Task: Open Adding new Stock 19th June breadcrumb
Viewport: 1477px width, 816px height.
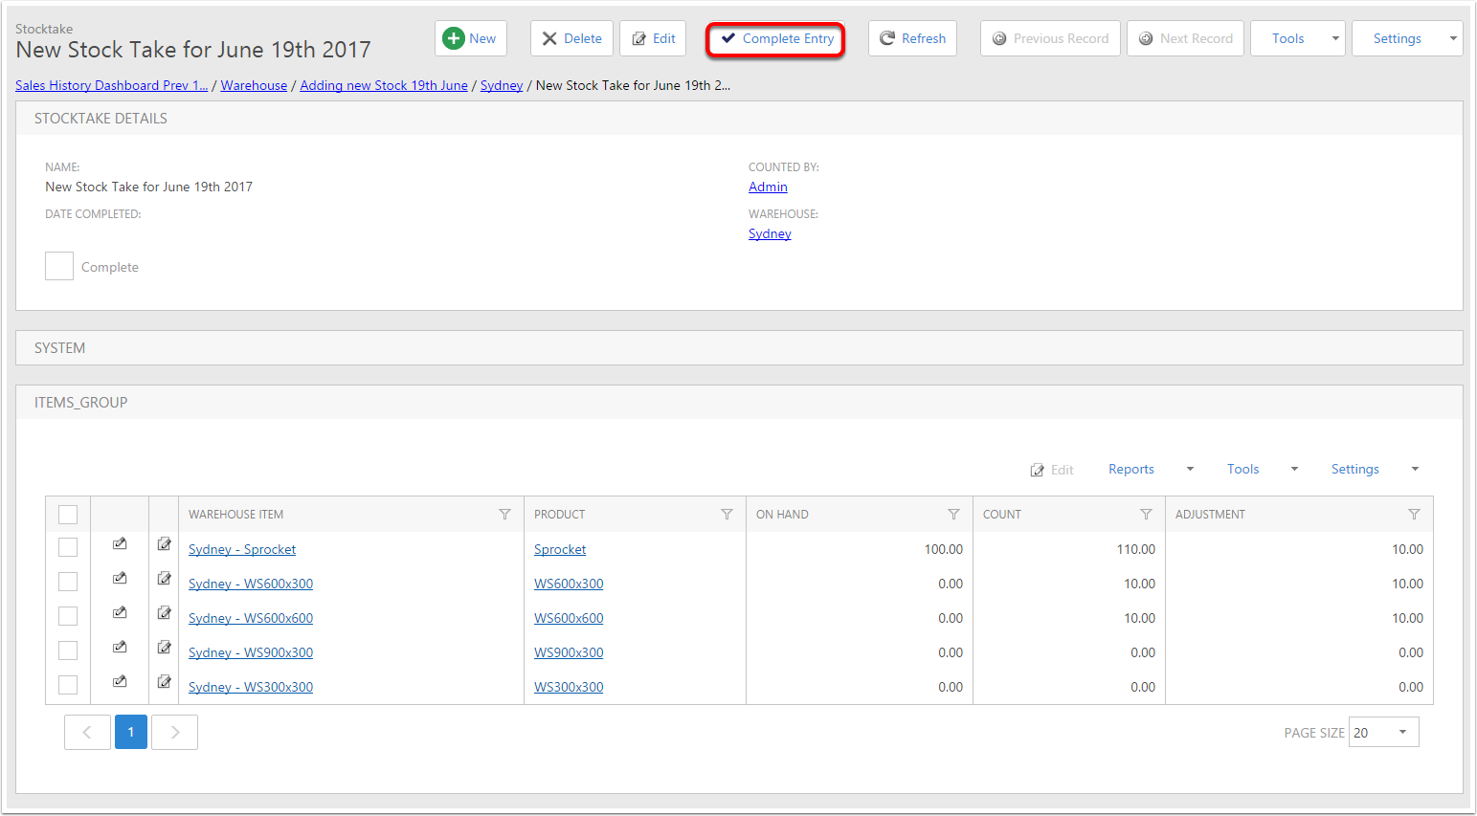Action: [x=384, y=85]
